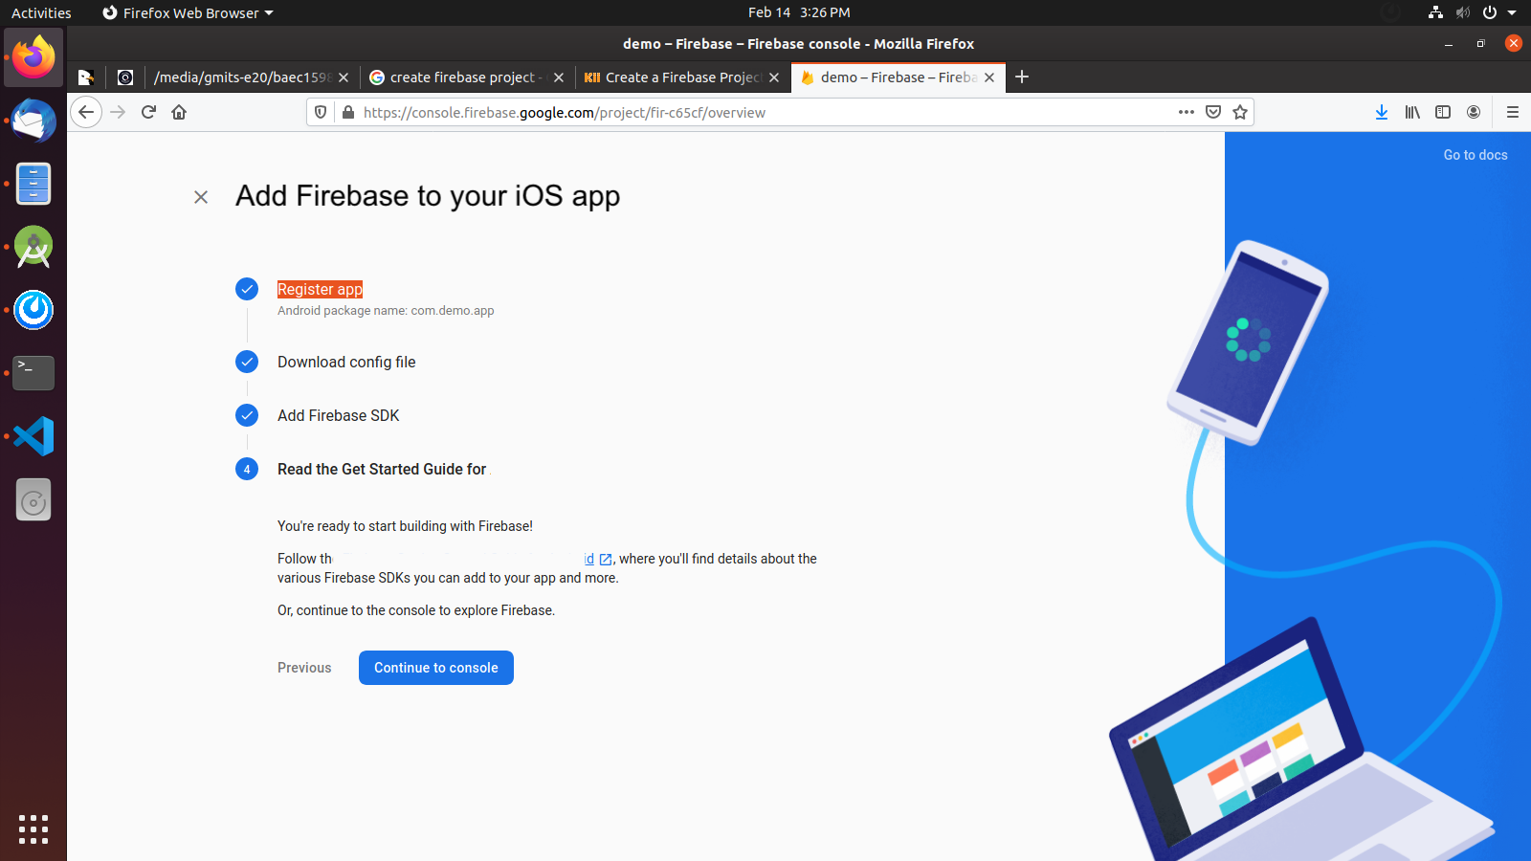Open page actions three-dot menu
The width and height of the screenshot is (1531, 861).
pos(1187,112)
